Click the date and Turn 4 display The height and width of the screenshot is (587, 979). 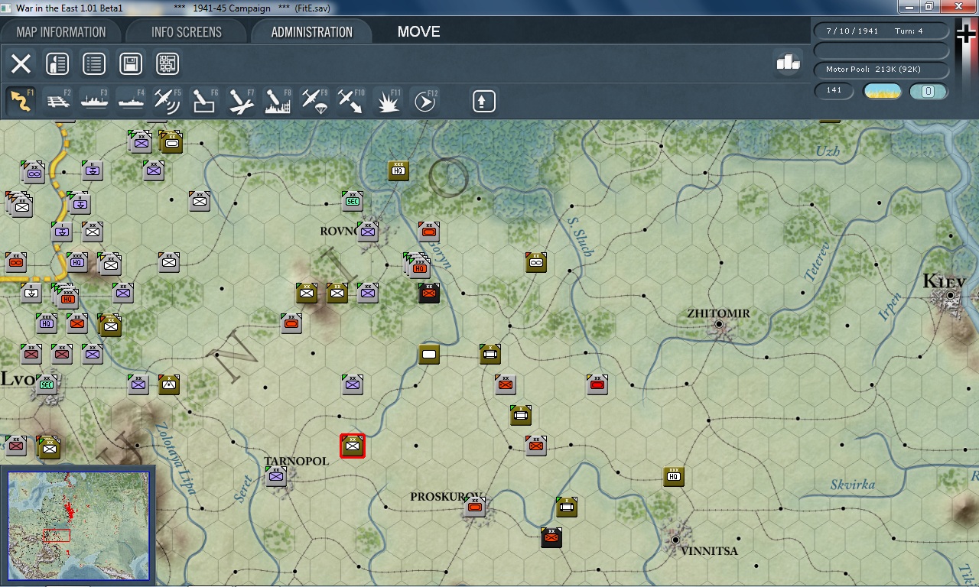[x=881, y=31]
